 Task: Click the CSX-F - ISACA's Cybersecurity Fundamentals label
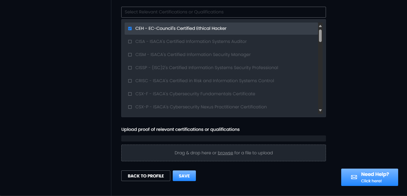tap(195, 94)
